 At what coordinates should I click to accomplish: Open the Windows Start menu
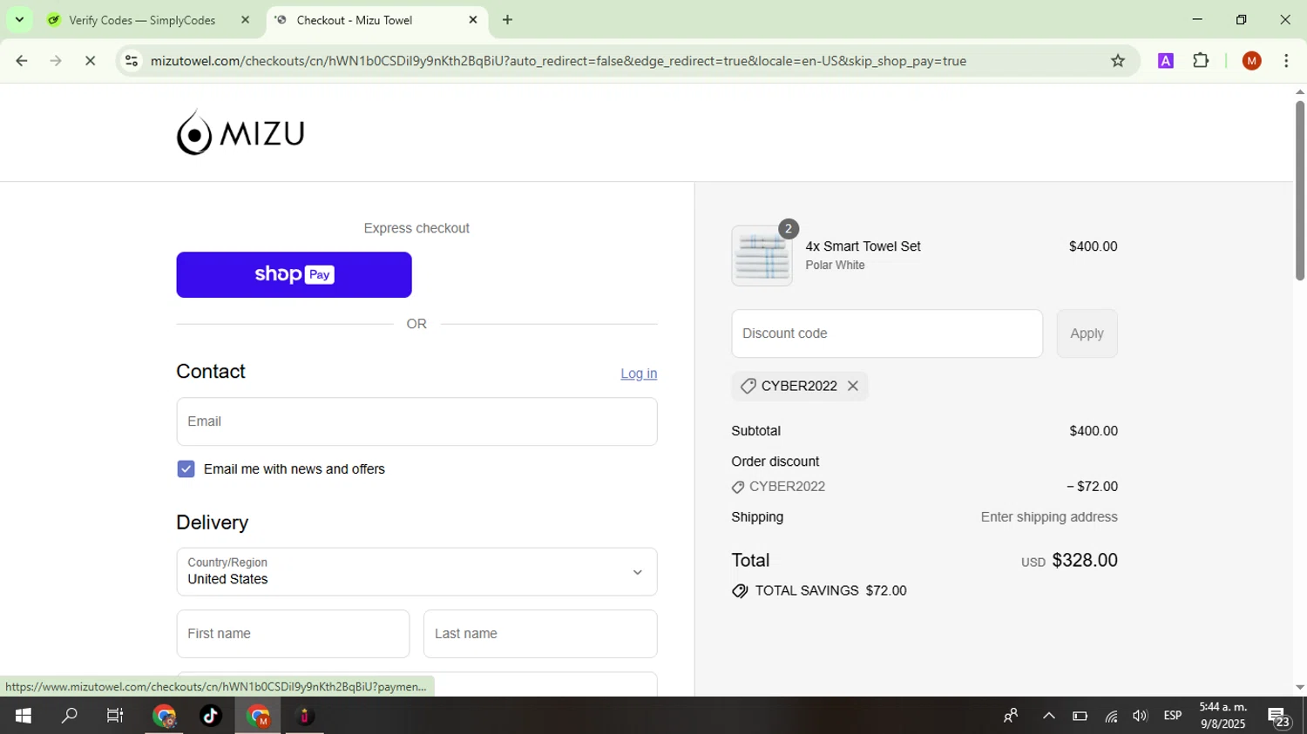[23, 716]
